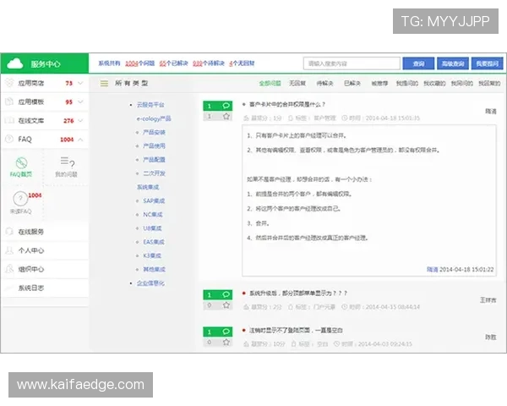Open the 产品安装 subcategory
Screen dimensions: 507x406
click(154, 132)
